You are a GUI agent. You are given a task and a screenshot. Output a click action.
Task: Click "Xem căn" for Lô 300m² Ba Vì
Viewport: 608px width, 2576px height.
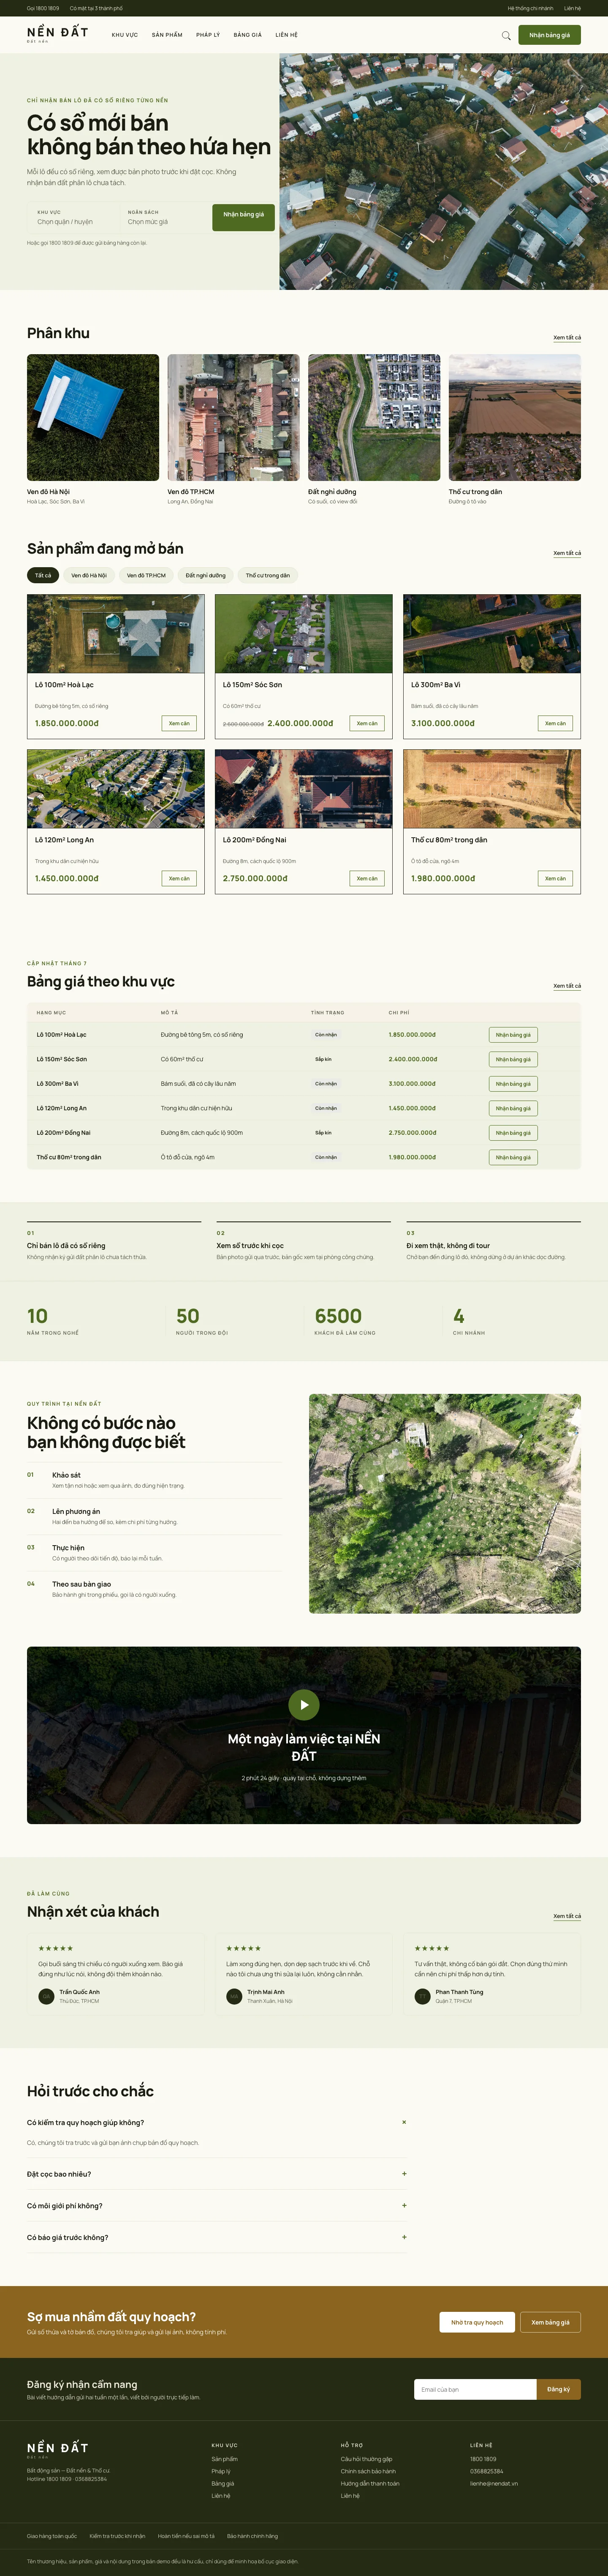(x=555, y=723)
